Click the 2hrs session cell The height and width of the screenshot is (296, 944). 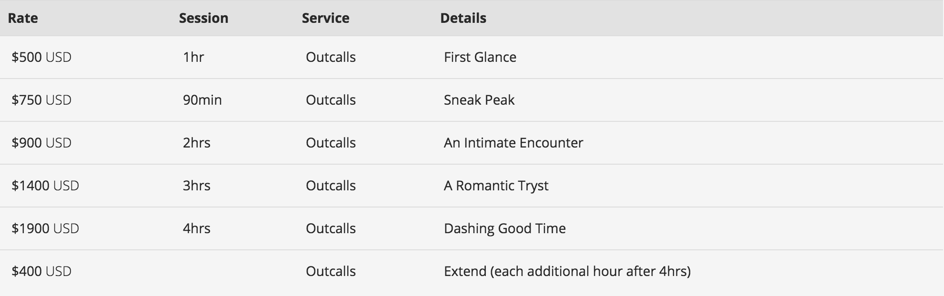click(x=197, y=143)
